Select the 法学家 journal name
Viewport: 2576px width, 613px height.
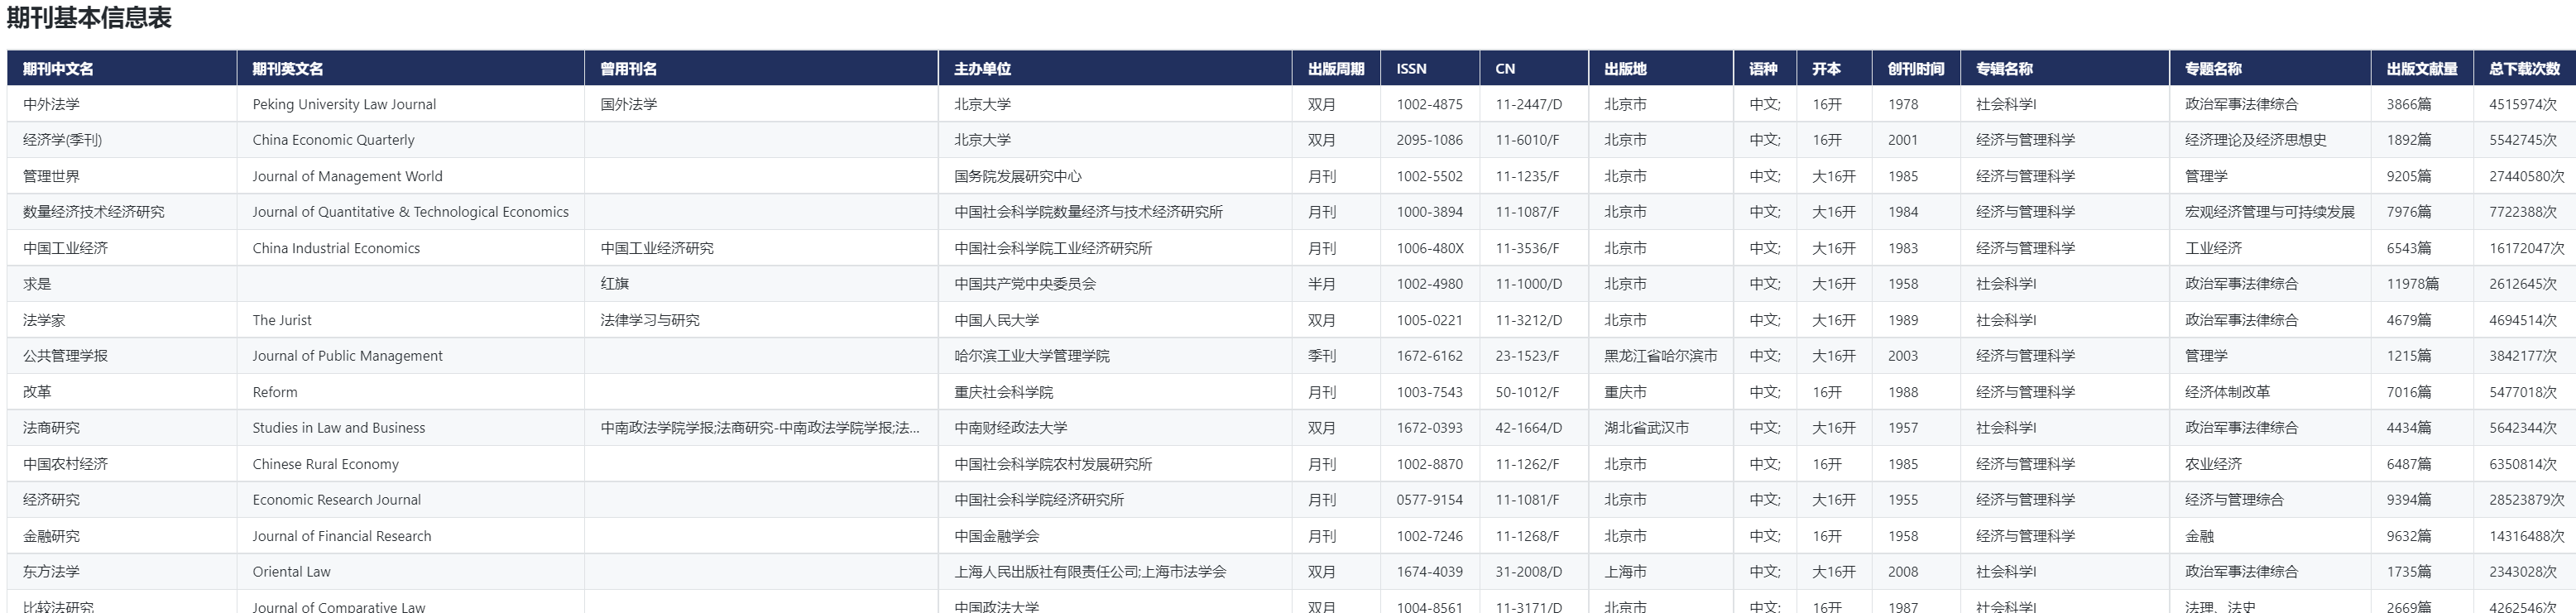[44, 320]
